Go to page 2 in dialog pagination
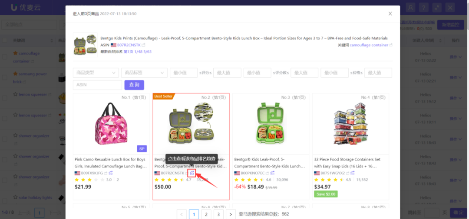 [x=206, y=214]
